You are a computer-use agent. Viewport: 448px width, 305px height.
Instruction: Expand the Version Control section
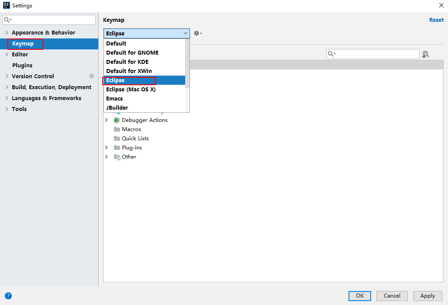pyautogui.click(x=7, y=76)
